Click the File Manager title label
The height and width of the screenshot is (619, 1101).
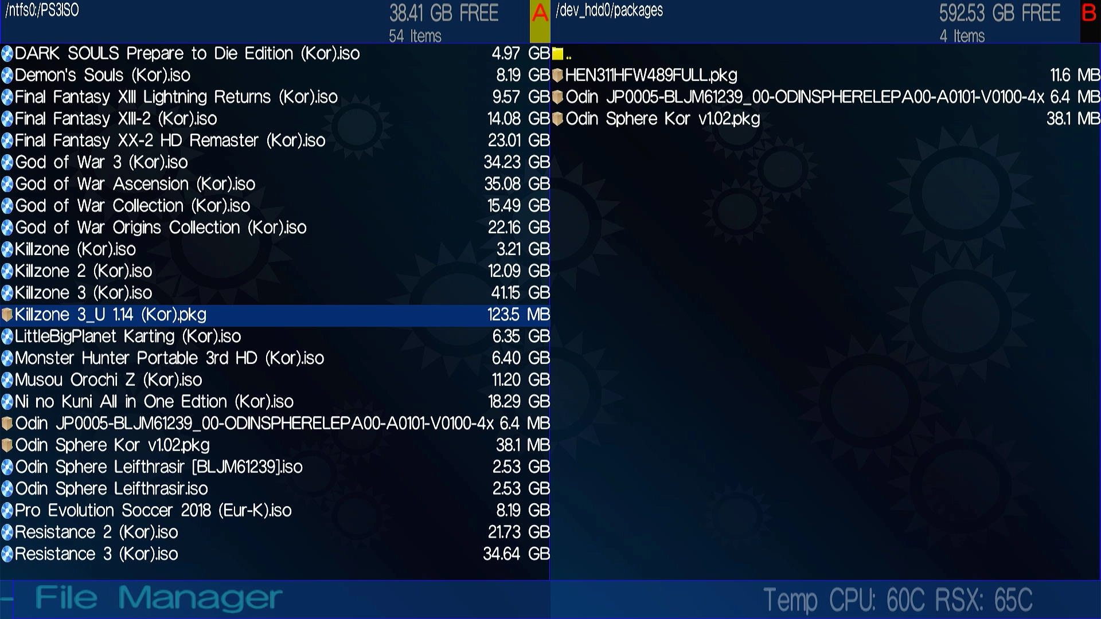click(x=159, y=598)
